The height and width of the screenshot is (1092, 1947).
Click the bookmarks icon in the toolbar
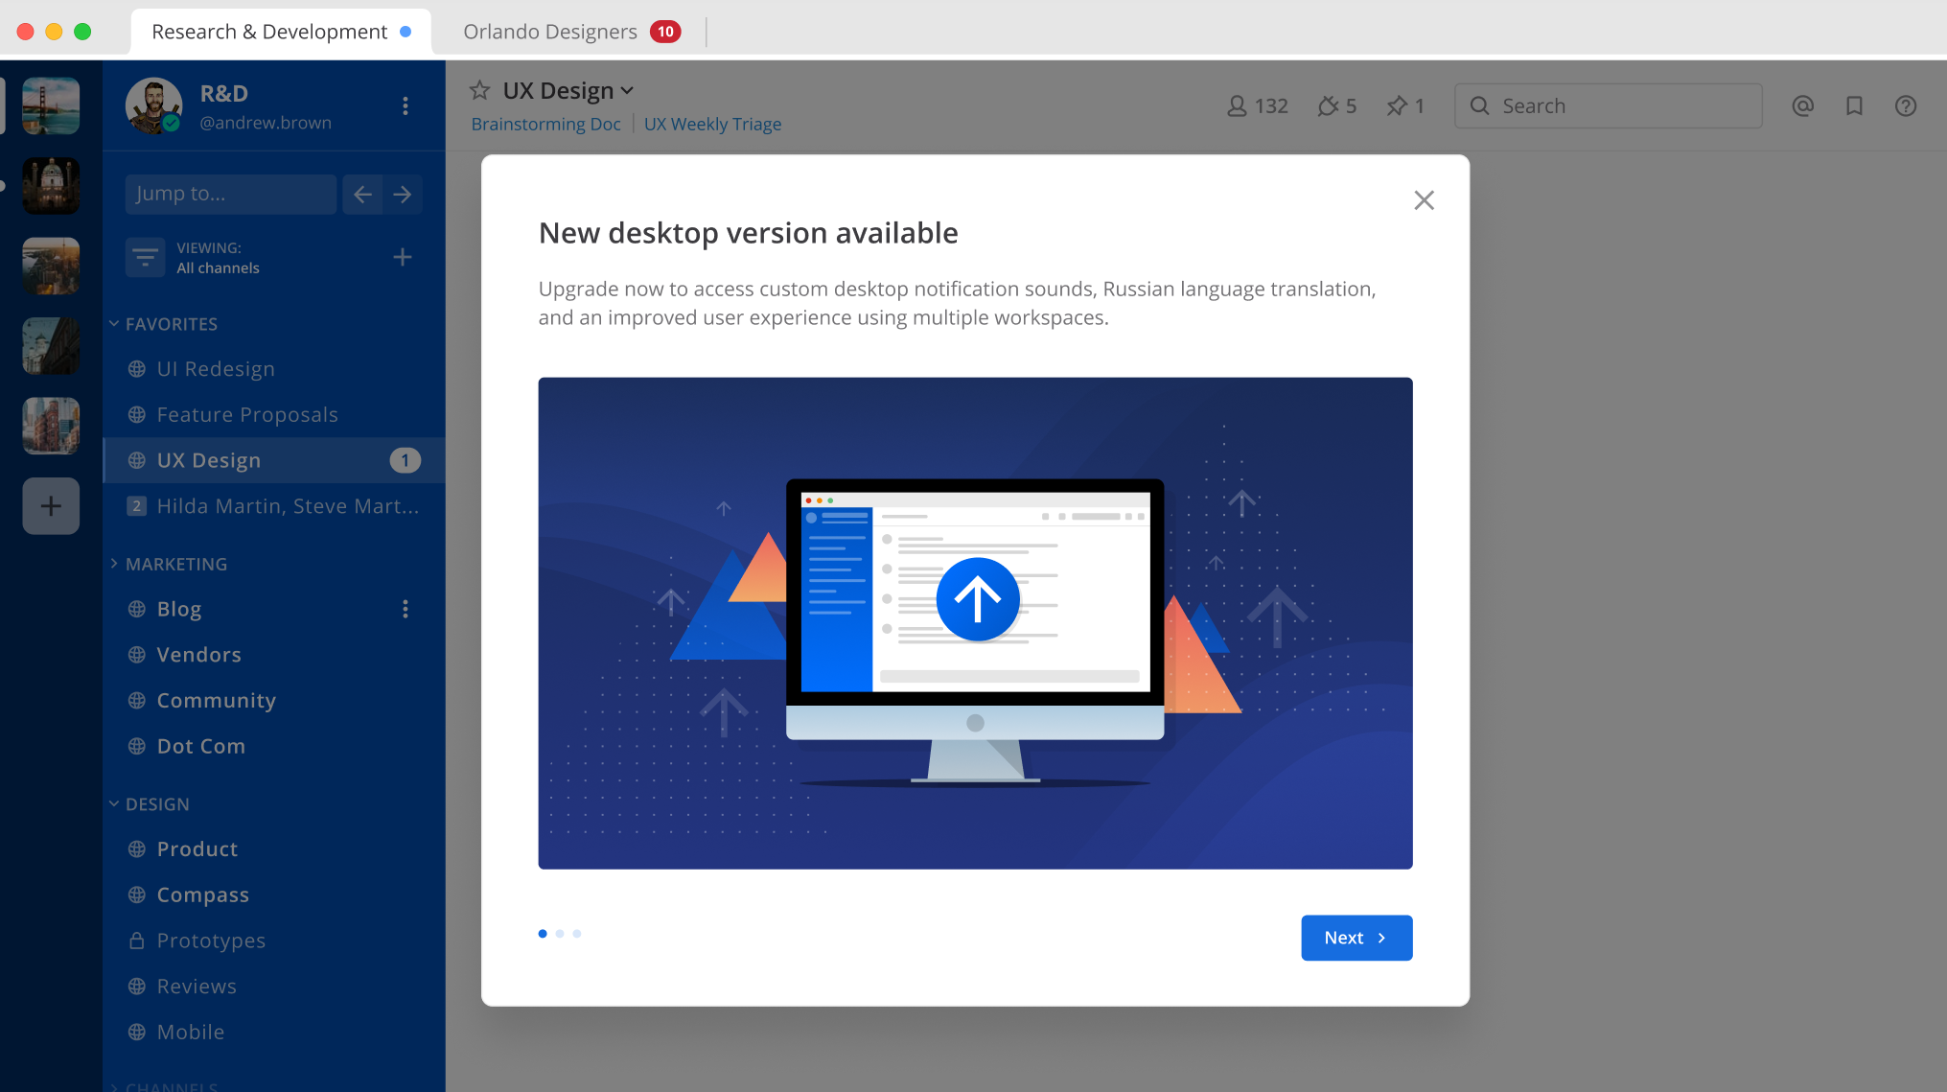point(1855,105)
